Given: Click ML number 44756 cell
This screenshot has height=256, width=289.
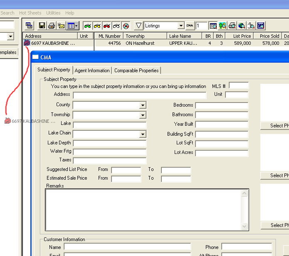Looking at the screenshot, I should point(114,43).
